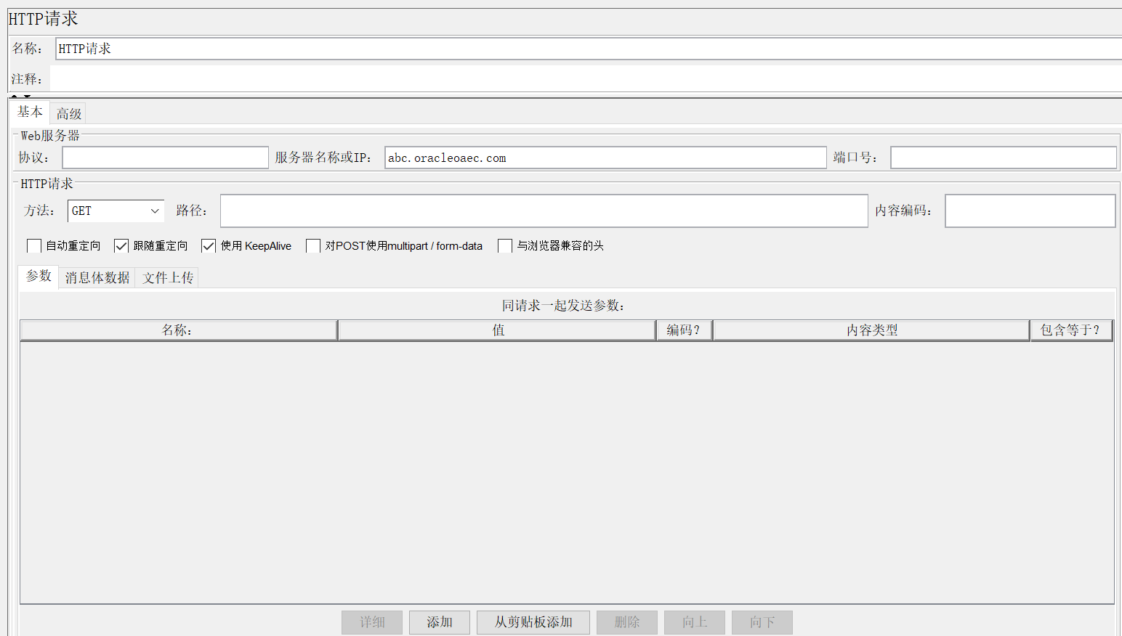The image size is (1122, 636).
Task: Click the 名称 column header
Action: (x=179, y=330)
